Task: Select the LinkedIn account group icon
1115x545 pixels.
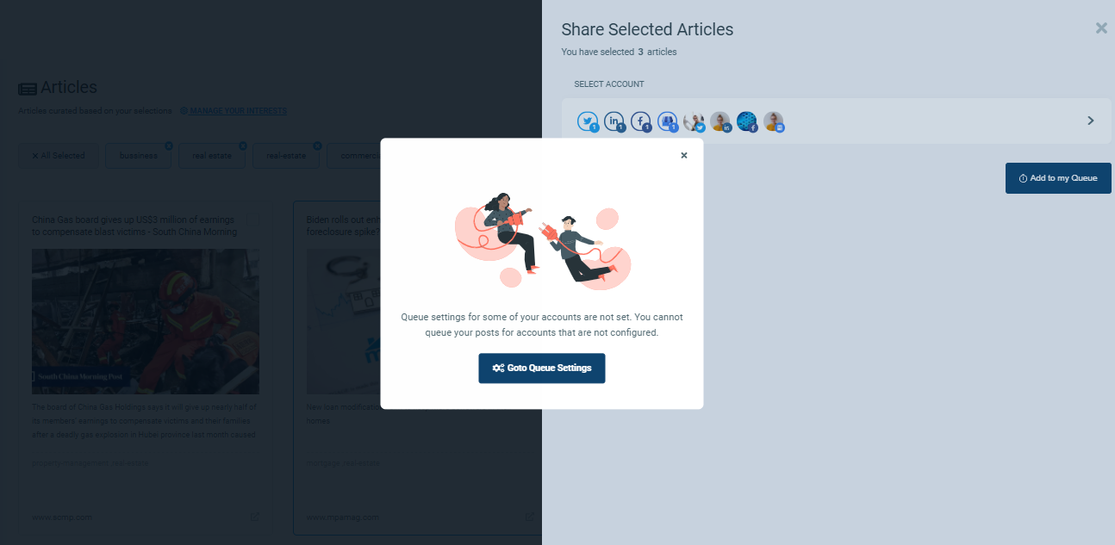Action: (614, 121)
